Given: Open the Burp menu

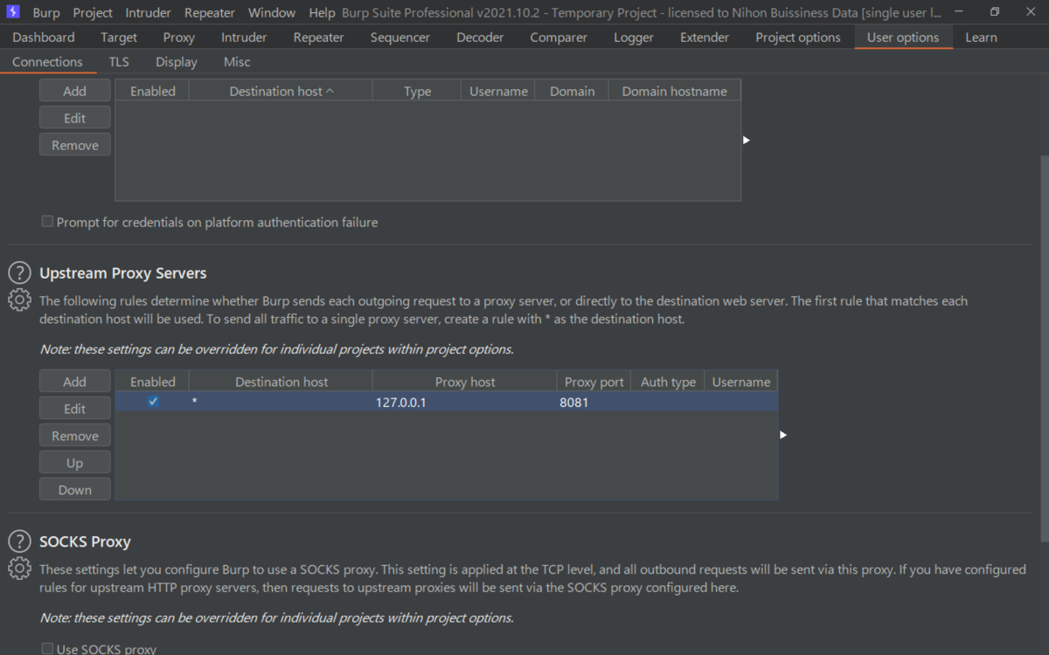Looking at the screenshot, I should [46, 13].
